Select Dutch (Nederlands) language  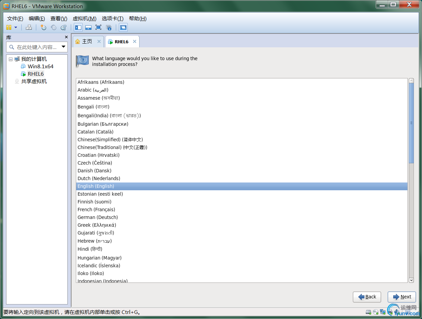(x=242, y=178)
